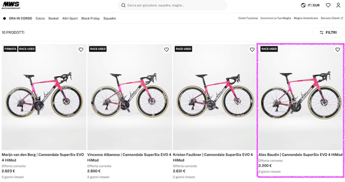
Task: Select the Calcio menu item
Action: tap(40, 19)
